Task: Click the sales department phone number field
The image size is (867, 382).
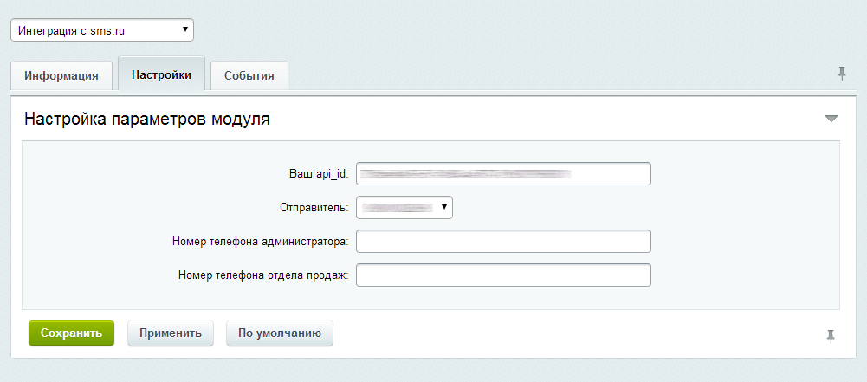Action: click(x=503, y=275)
